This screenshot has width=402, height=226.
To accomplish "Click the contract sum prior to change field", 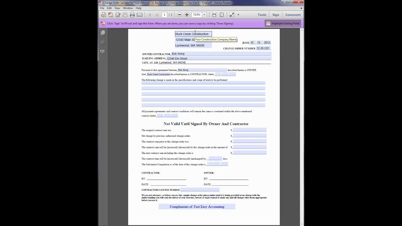I will click(x=249, y=141).
